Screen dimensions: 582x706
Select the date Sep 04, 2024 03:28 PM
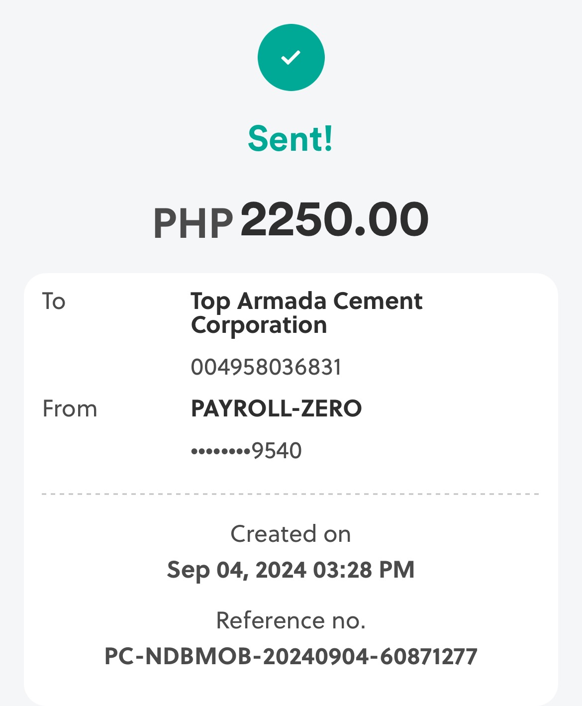(x=291, y=570)
